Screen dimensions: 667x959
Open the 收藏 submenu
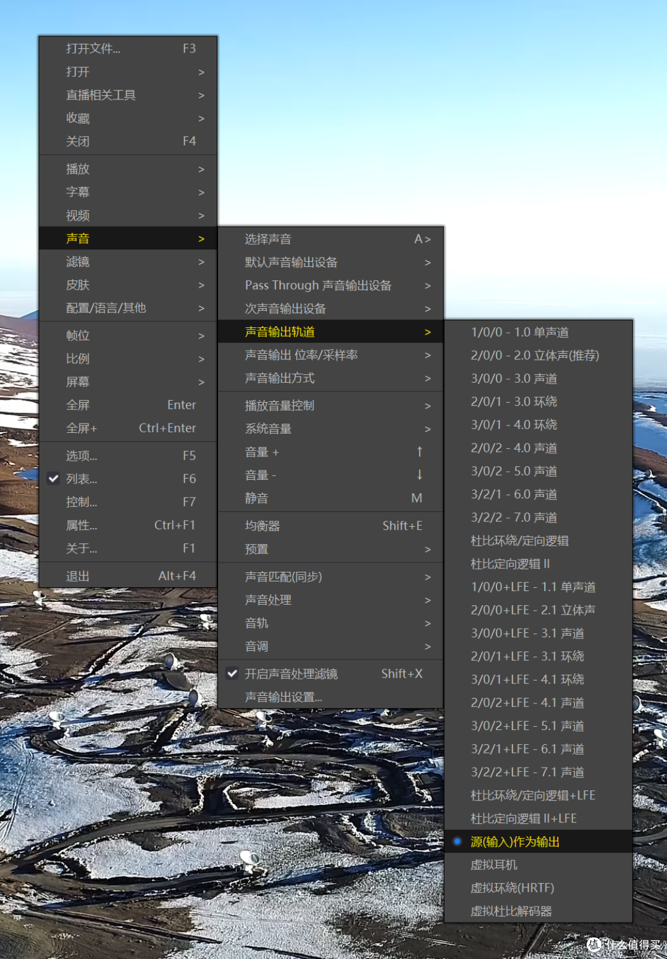click(128, 119)
